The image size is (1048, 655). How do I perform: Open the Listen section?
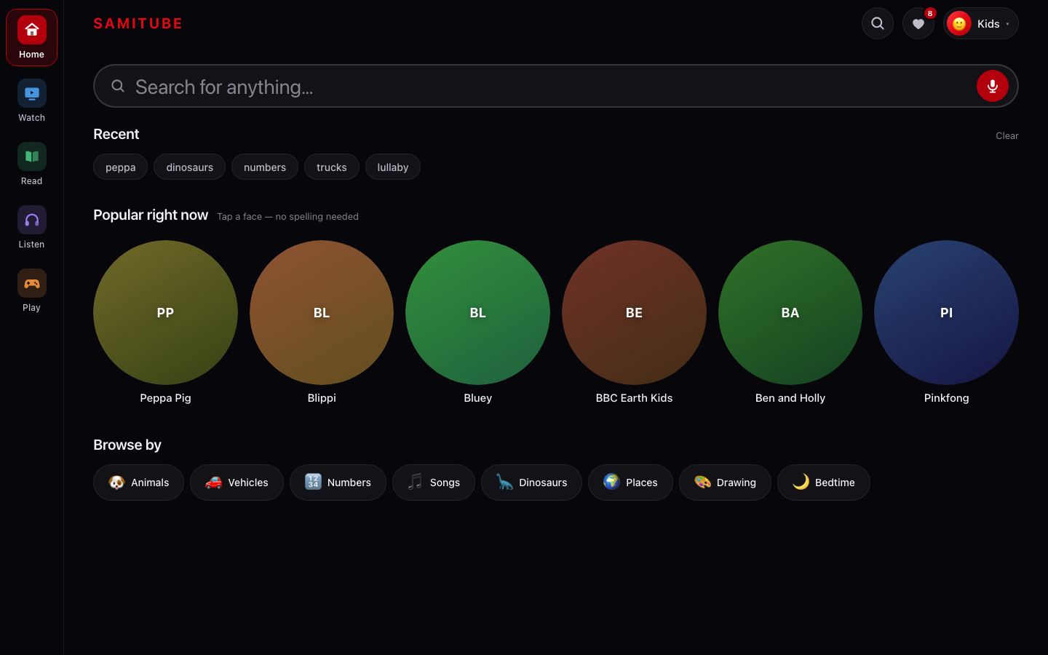pyautogui.click(x=31, y=228)
